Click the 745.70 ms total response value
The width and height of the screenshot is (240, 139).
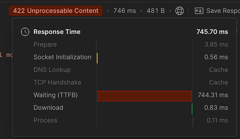212,32
